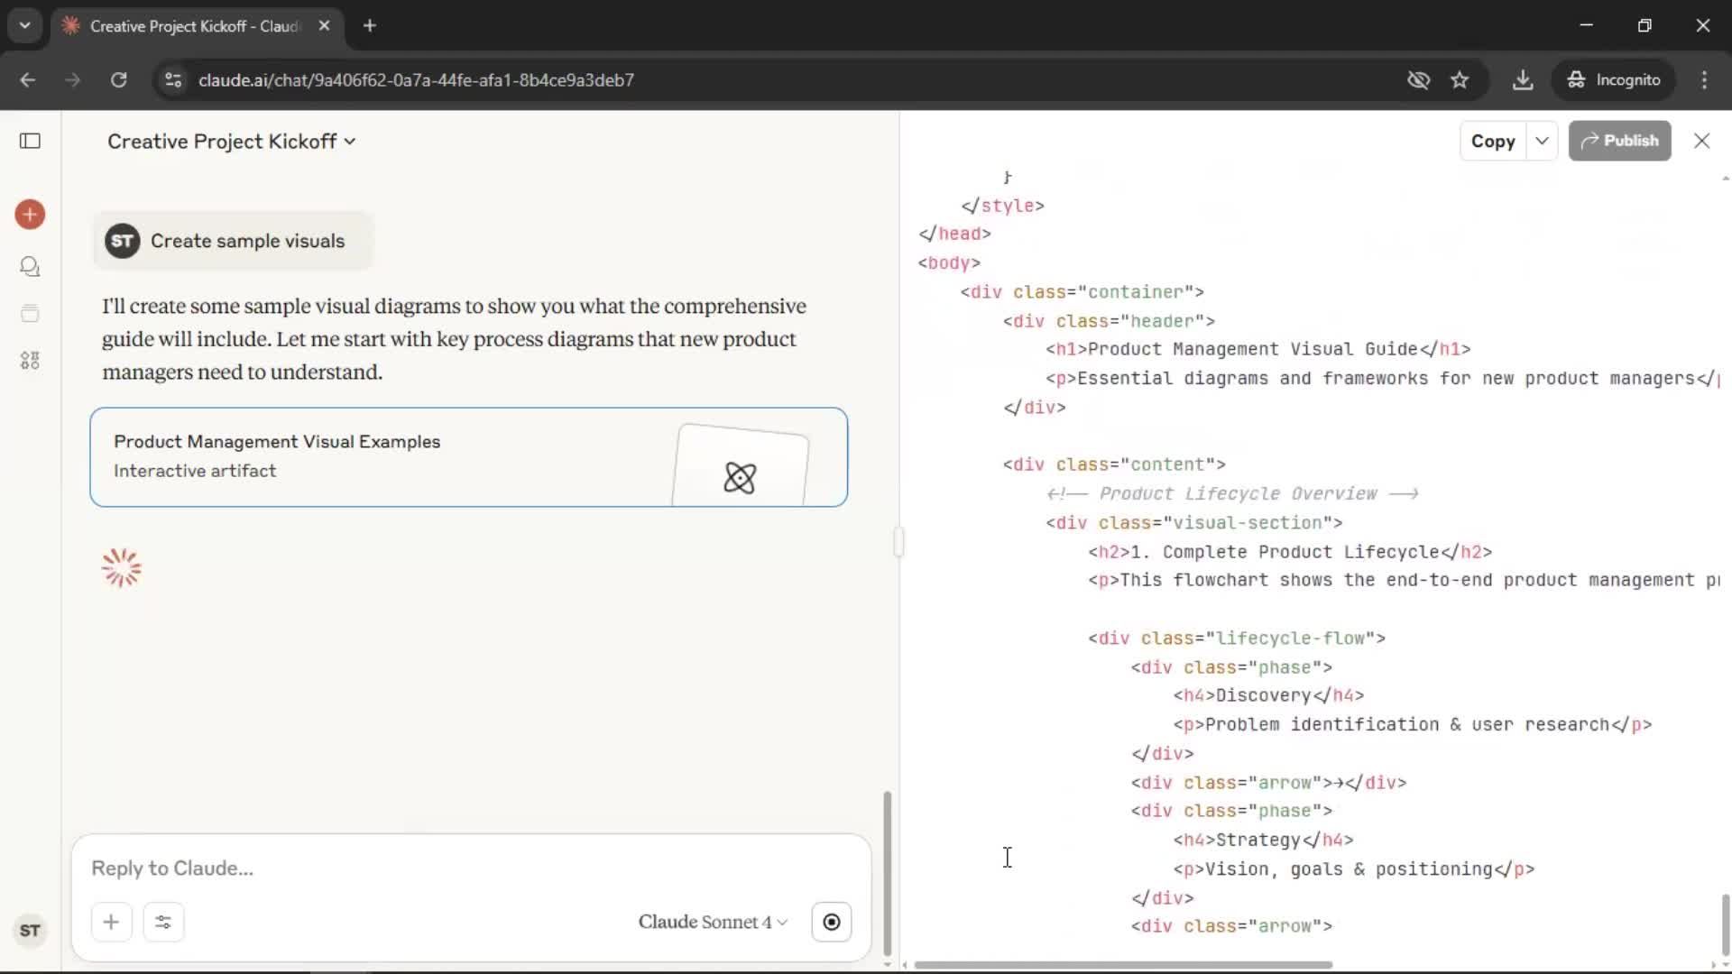The width and height of the screenshot is (1732, 974).
Task: Click the panel resize handle between chat and code
Action: tap(898, 542)
